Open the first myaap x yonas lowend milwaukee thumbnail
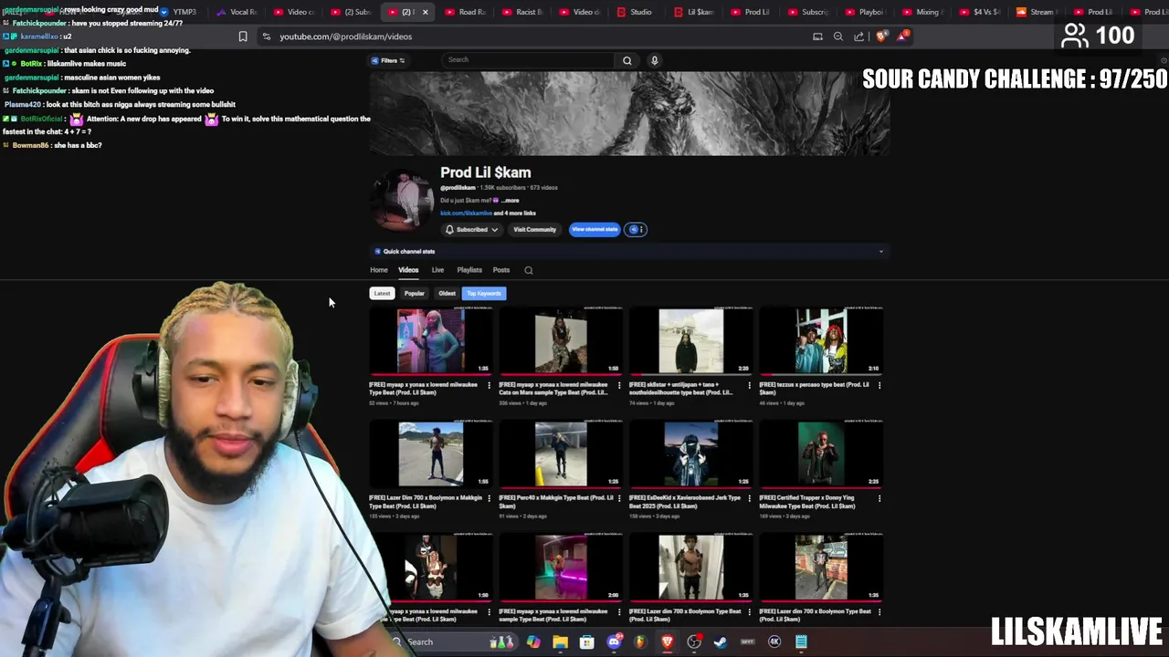This screenshot has width=1169, height=657. tap(431, 340)
